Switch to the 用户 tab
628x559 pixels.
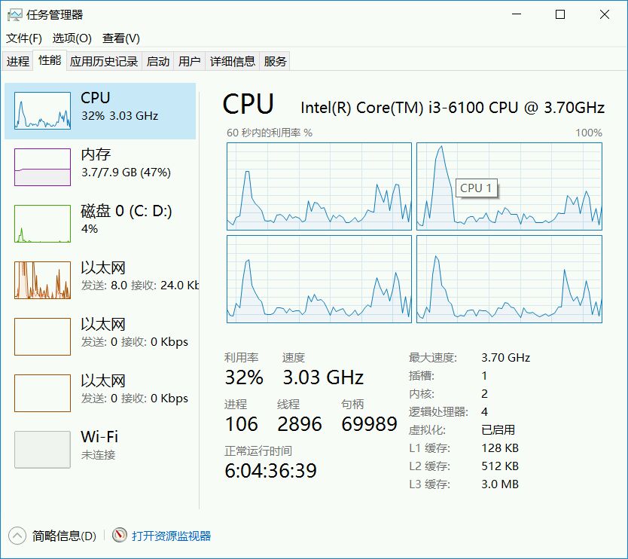click(190, 62)
